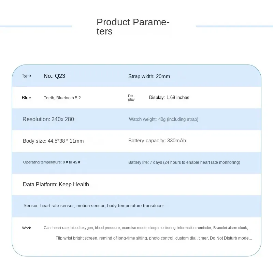Click the Work row label
The width and height of the screenshot is (273, 273).
26,228
